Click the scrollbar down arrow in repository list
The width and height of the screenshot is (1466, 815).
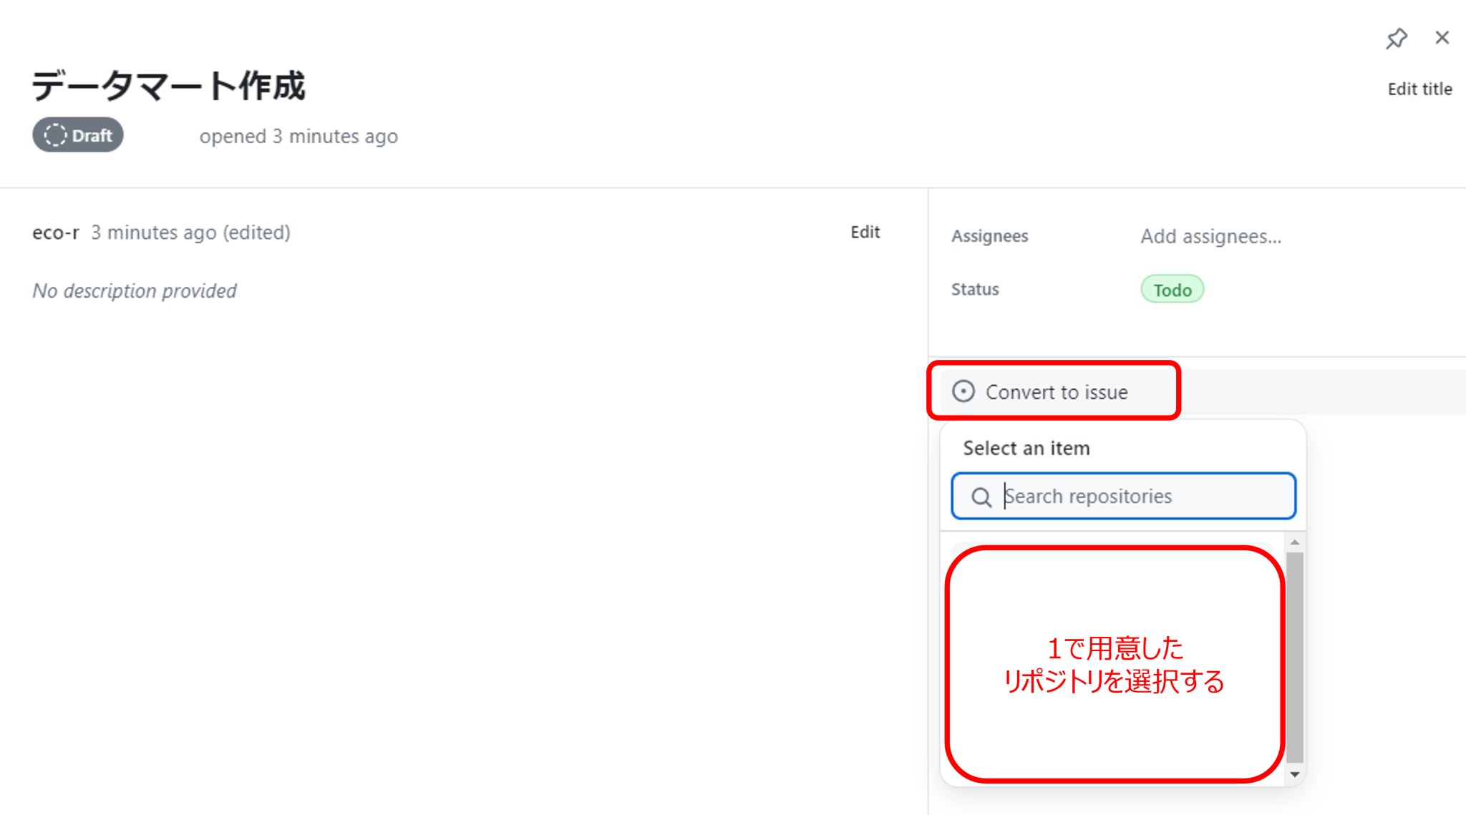coord(1294,774)
